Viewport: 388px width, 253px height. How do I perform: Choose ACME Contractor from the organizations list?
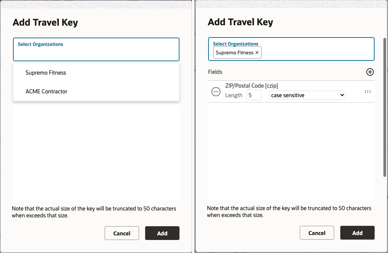(x=46, y=91)
